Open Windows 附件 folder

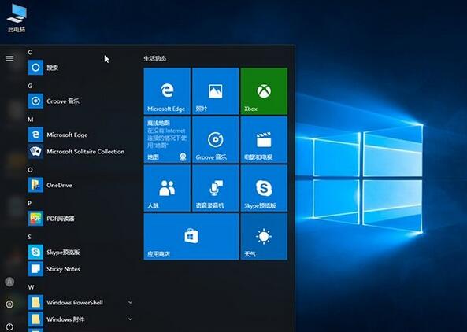80,319
